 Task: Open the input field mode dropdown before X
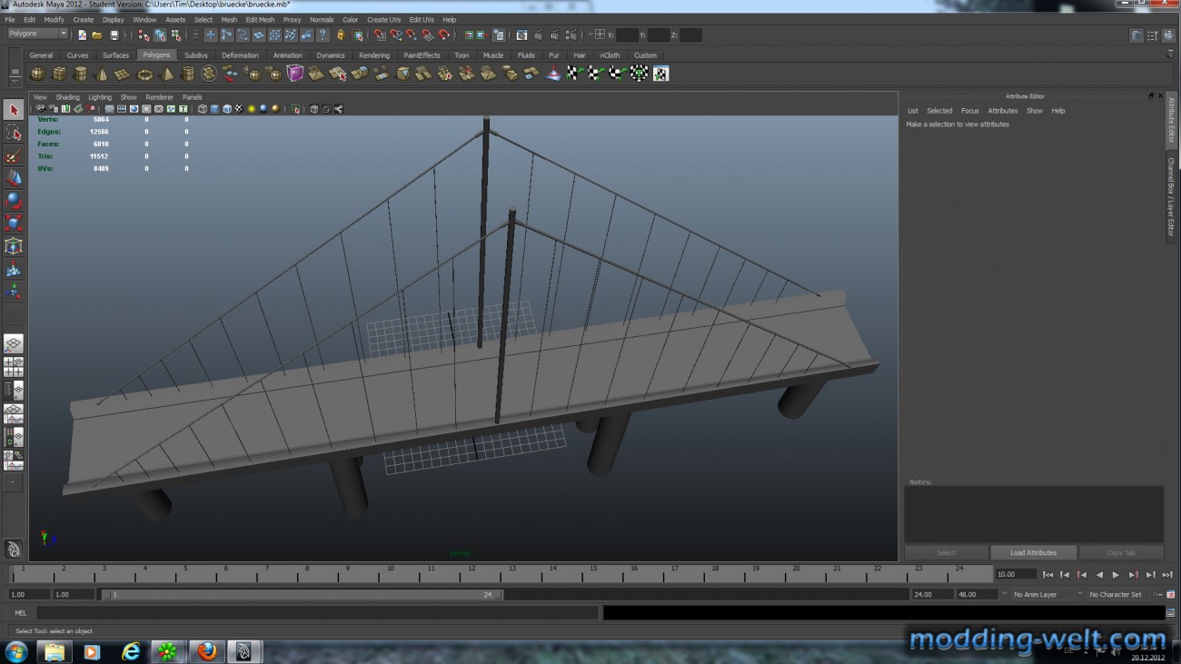591,35
